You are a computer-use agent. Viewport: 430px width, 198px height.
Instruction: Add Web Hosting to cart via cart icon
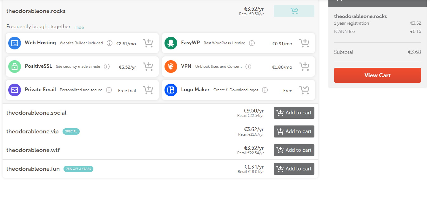[148, 43]
